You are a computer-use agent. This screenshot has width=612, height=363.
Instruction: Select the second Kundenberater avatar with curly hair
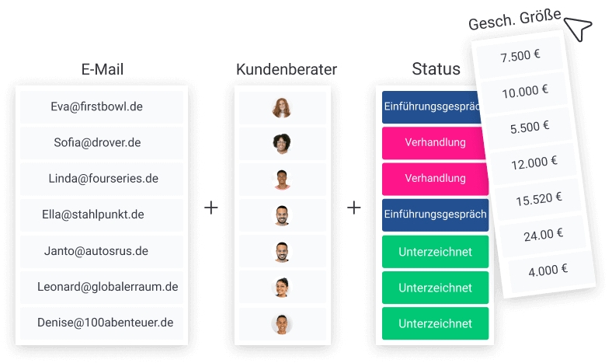tap(282, 144)
